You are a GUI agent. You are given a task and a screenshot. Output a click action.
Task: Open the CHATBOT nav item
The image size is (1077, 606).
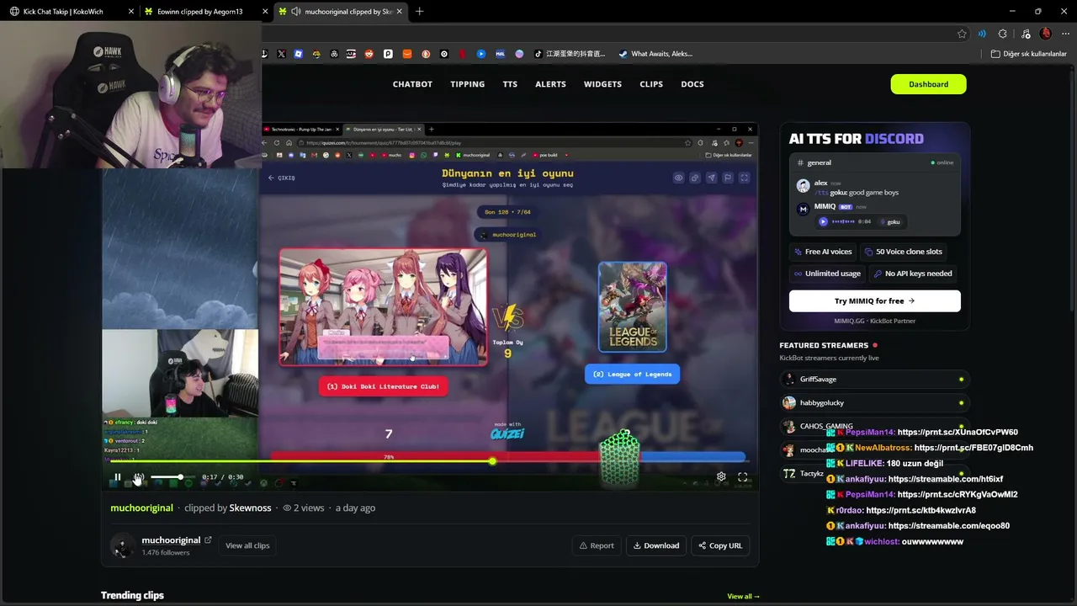tap(412, 84)
